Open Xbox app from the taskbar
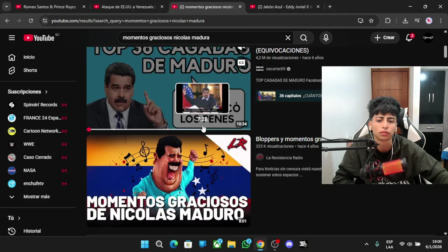The width and height of the screenshot is (448, 252). point(217,244)
